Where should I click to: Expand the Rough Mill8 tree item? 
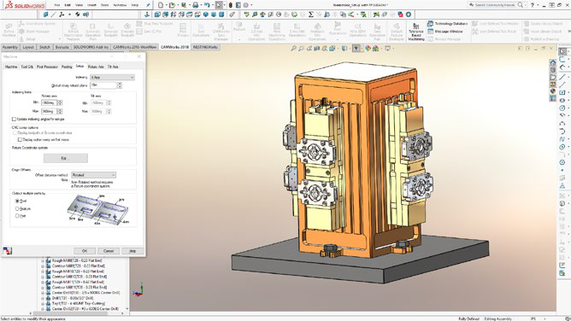(43, 260)
